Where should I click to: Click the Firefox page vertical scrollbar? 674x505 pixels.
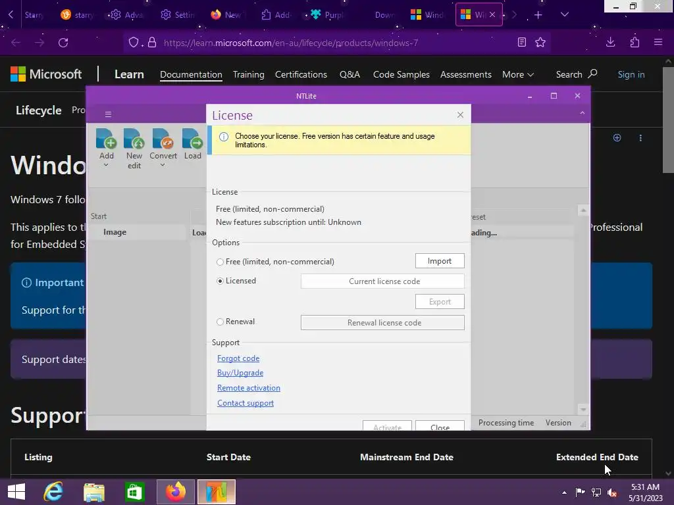pos(667,120)
